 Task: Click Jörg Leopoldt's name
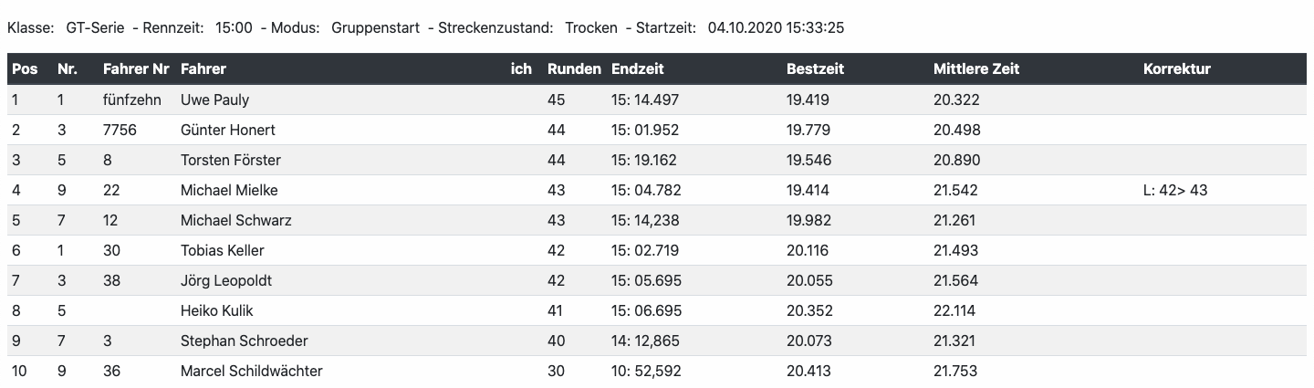tap(226, 280)
